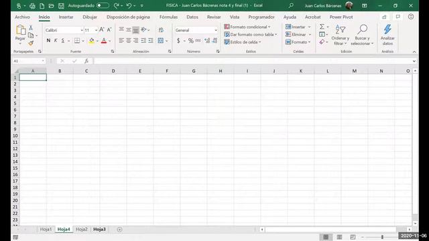Image resolution: width=429 pixels, height=241 pixels.
Task: Add a new sheet with the plus icon
Action: 119,230
